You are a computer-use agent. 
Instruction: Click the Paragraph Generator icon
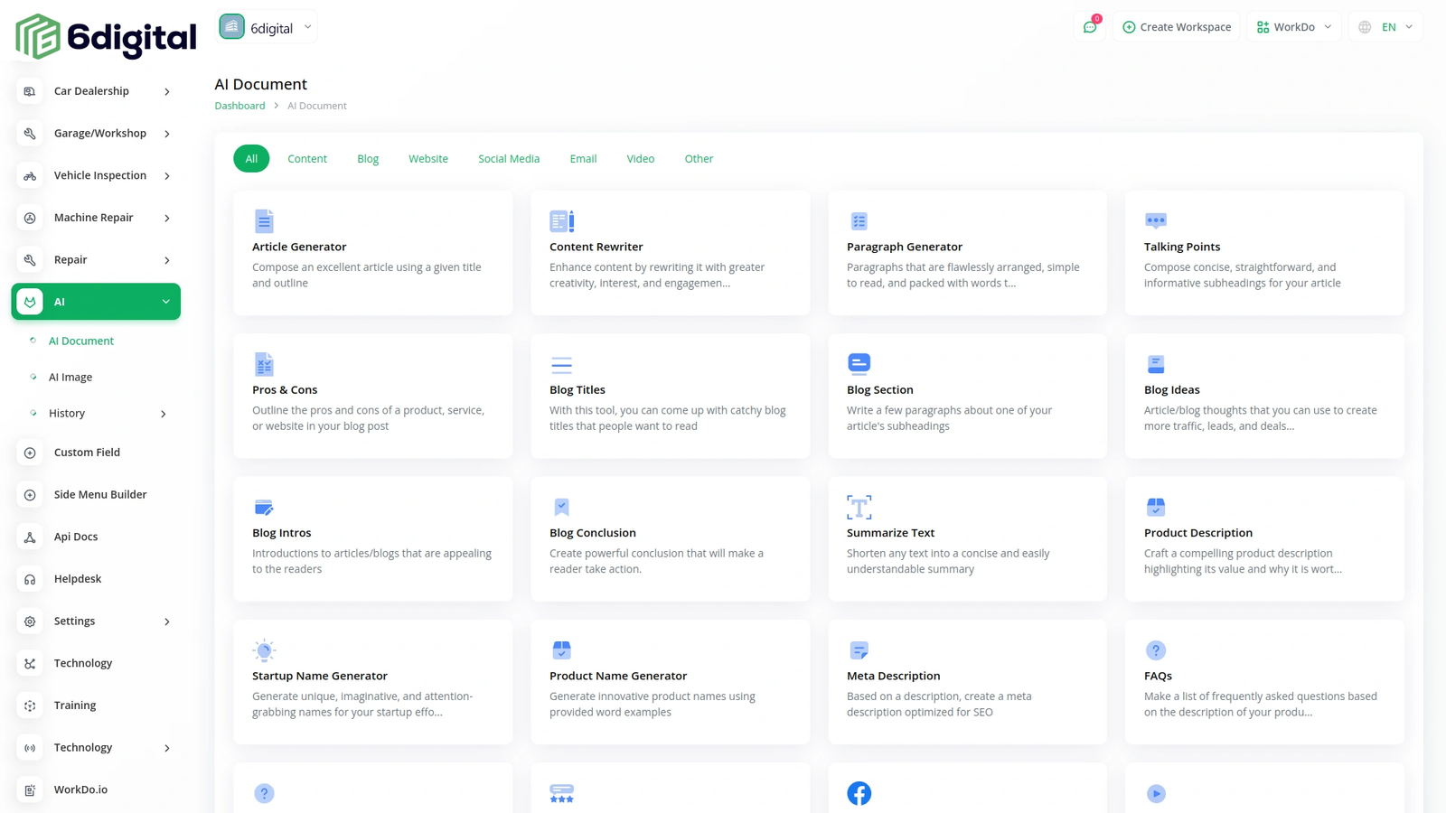pyautogui.click(x=859, y=220)
